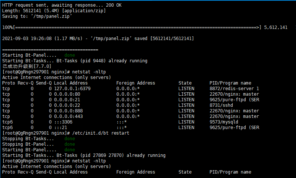Click the "Stopping Bt-Panel..." output line
296x178 pixels.
[x=28, y=144]
